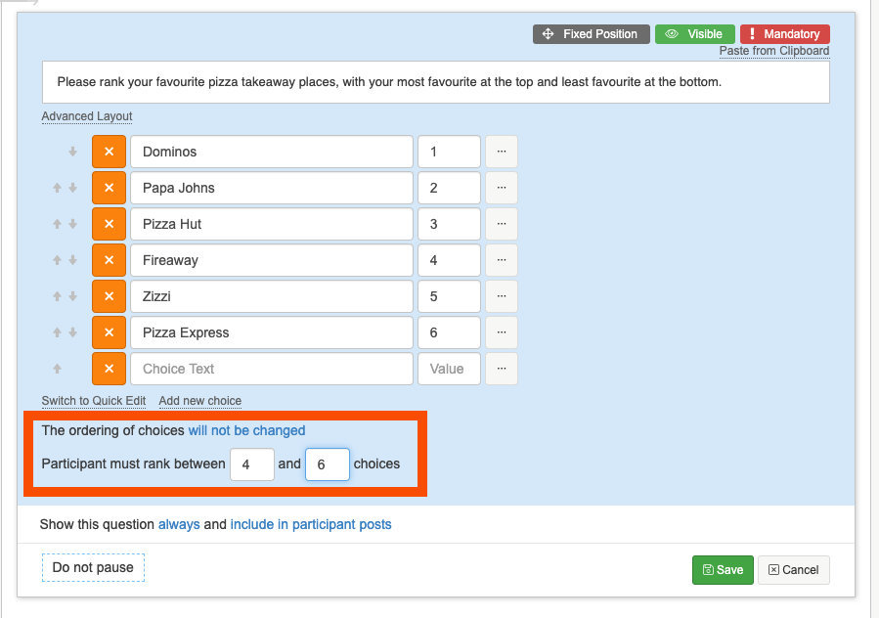Click the minimum rank choices field

coord(251,464)
